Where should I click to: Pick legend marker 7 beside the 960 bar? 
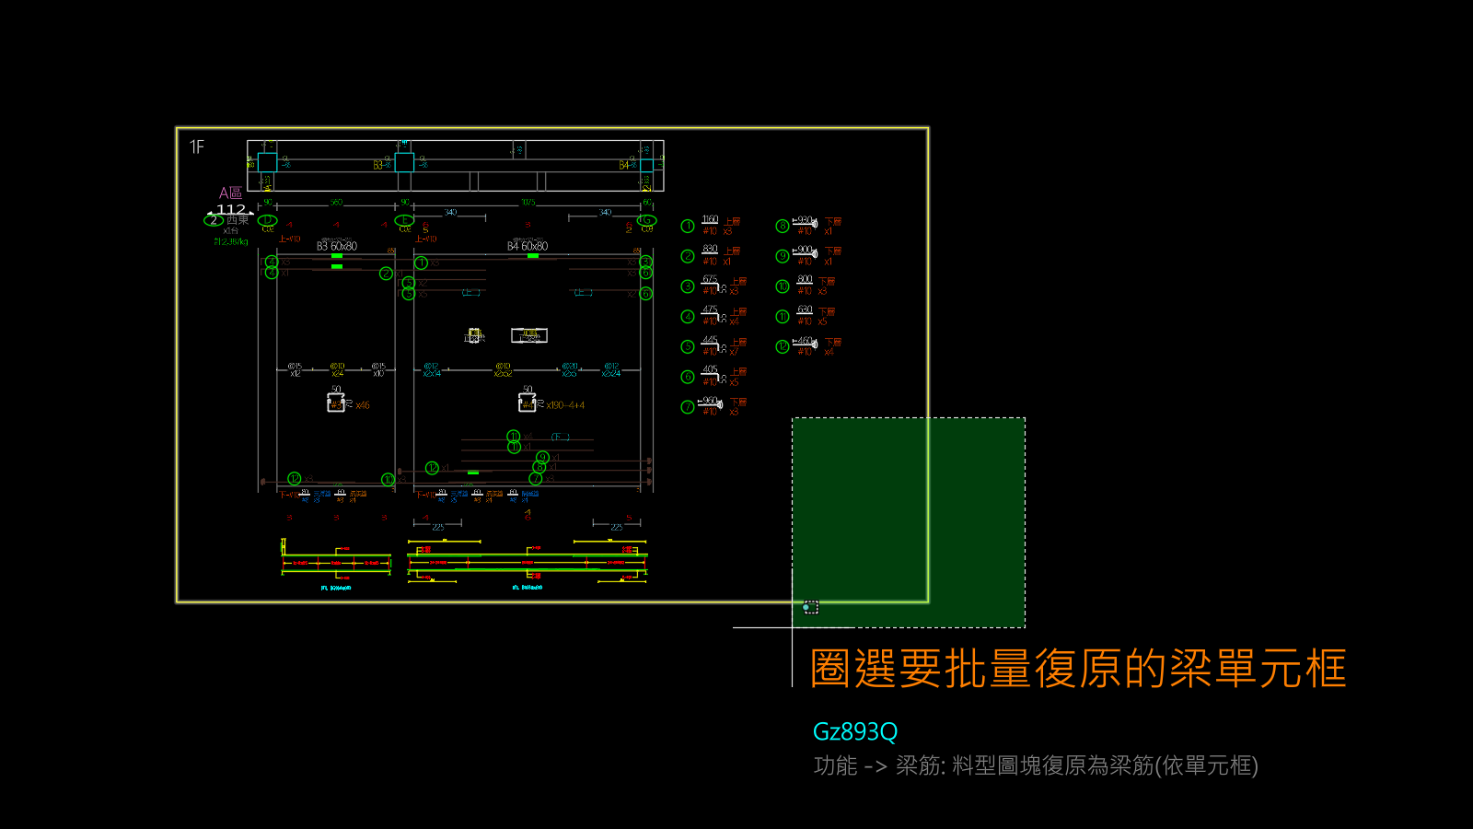click(688, 407)
